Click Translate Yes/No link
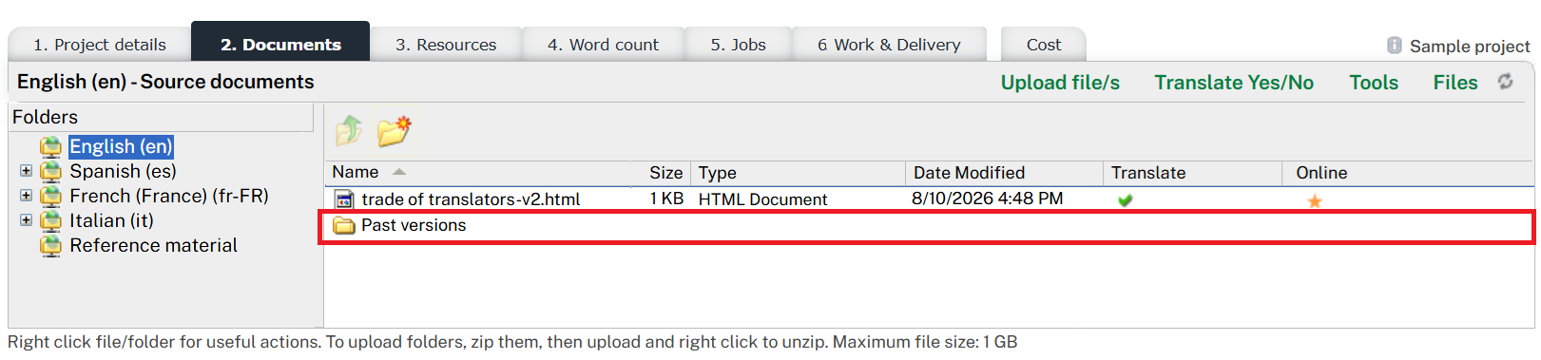This screenshot has height=360, width=1541. (x=1234, y=83)
